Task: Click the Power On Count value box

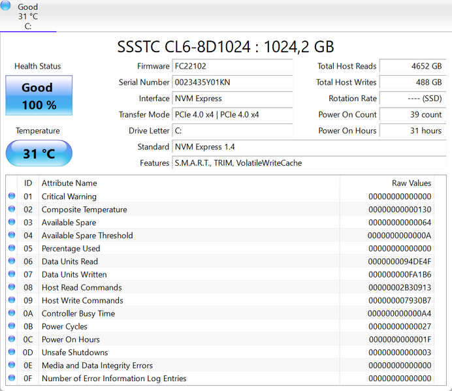Action: point(412,115)
